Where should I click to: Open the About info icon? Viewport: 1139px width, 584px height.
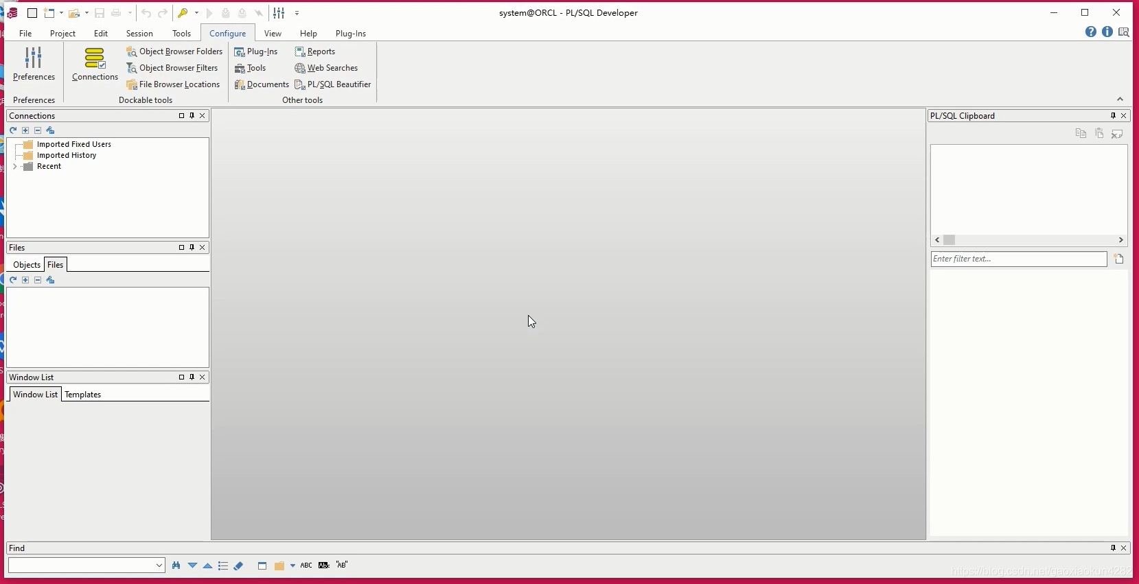[1107, 32]
